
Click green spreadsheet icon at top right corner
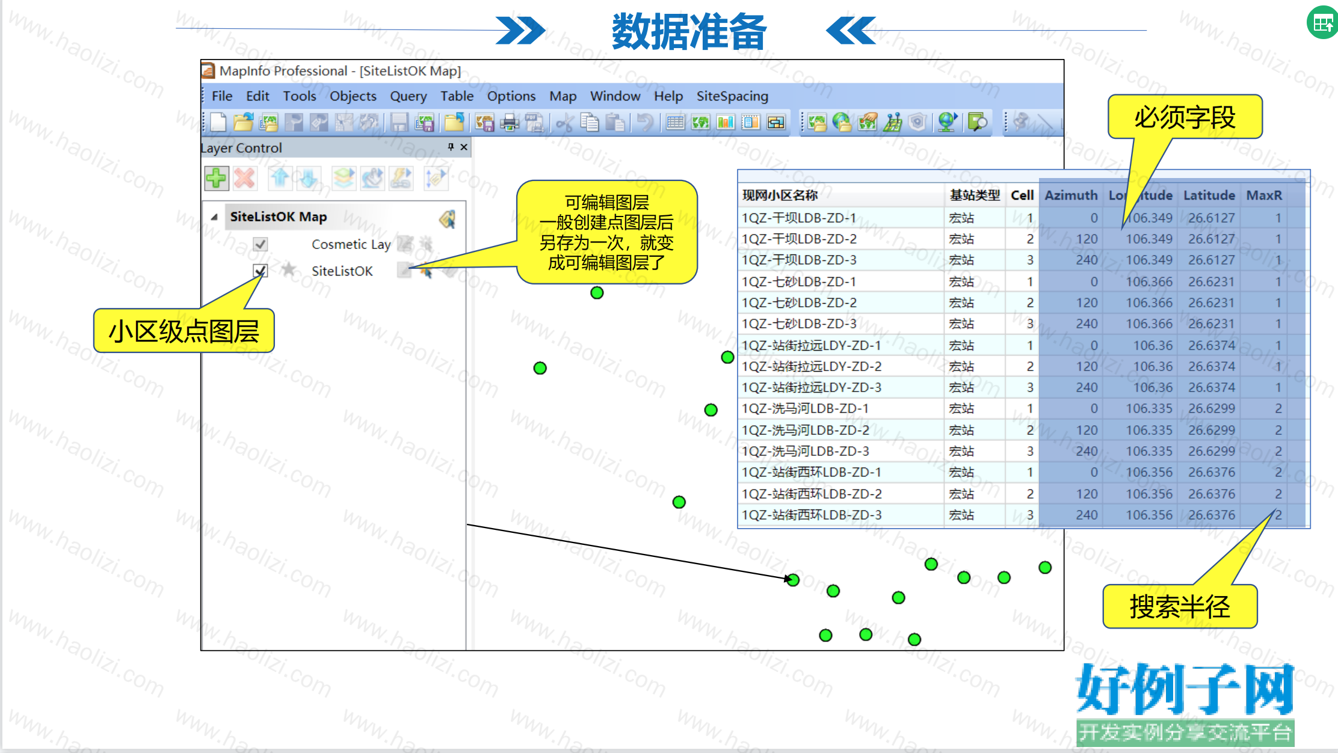(1322, 23)
